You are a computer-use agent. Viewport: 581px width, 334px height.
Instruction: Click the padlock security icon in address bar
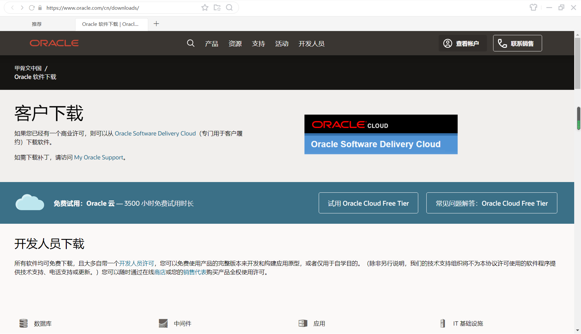pos(40,8)
